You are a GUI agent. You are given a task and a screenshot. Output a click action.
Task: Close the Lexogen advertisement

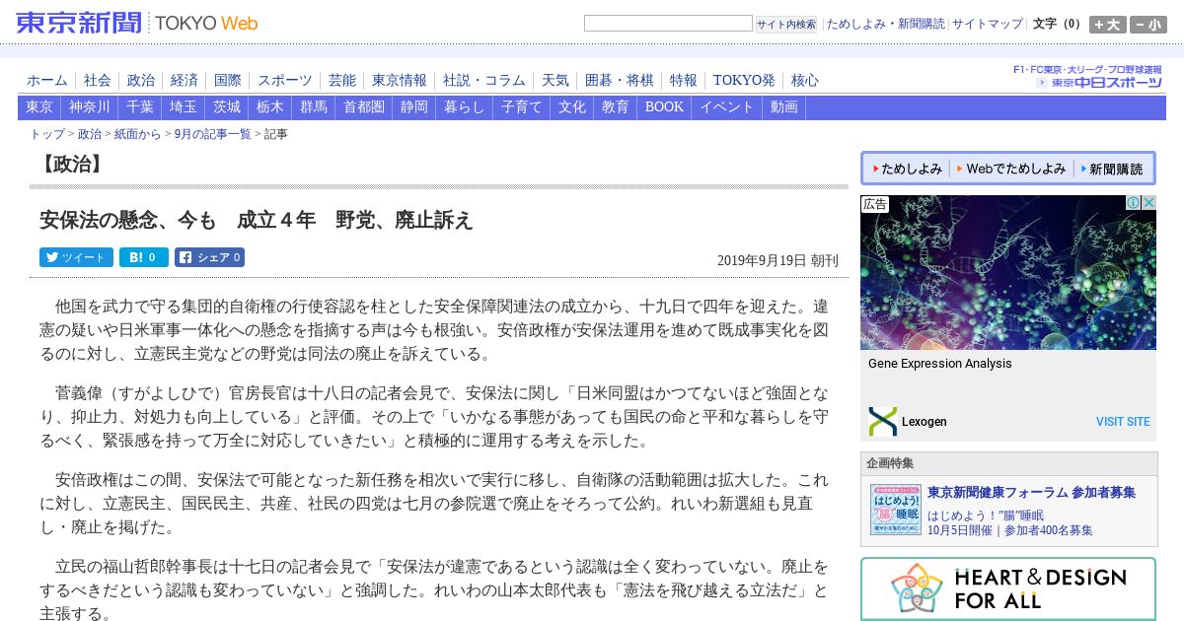point(1148,202)
